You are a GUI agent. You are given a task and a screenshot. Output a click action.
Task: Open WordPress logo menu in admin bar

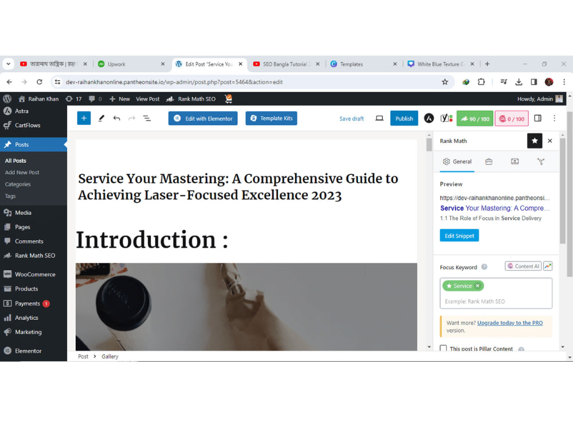pos(7,99)
